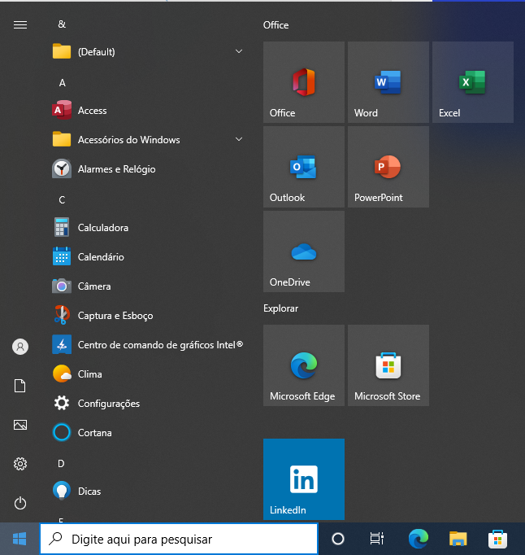The image size is (525, 555).
Task: Launch Word from the pinned tiles
Action: 388,82
